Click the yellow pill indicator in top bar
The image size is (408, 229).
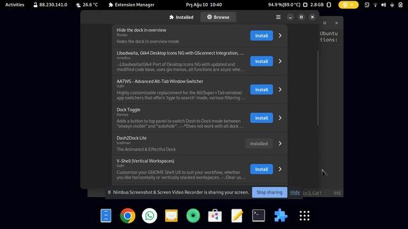pyautogui.click(x=349, y=4)
